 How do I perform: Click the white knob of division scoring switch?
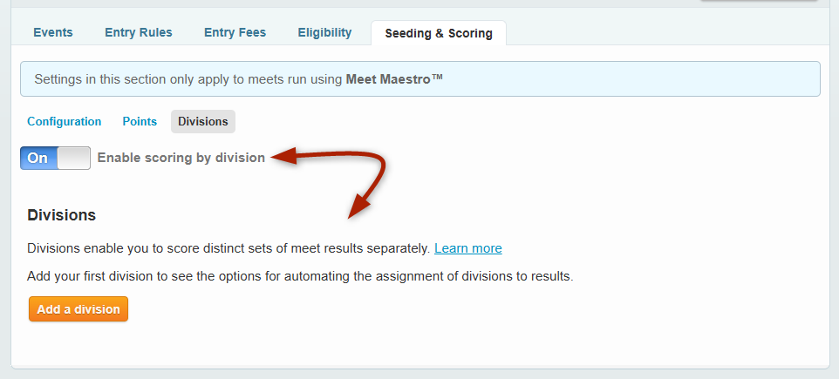tap(74, 158)
